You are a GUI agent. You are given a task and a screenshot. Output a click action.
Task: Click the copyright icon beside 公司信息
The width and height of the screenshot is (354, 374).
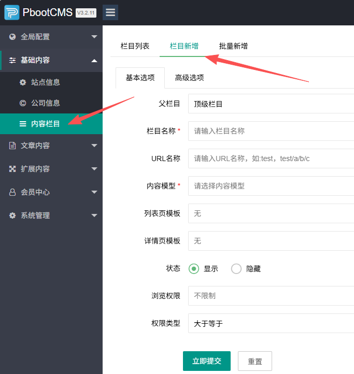(x=23, y=103)
